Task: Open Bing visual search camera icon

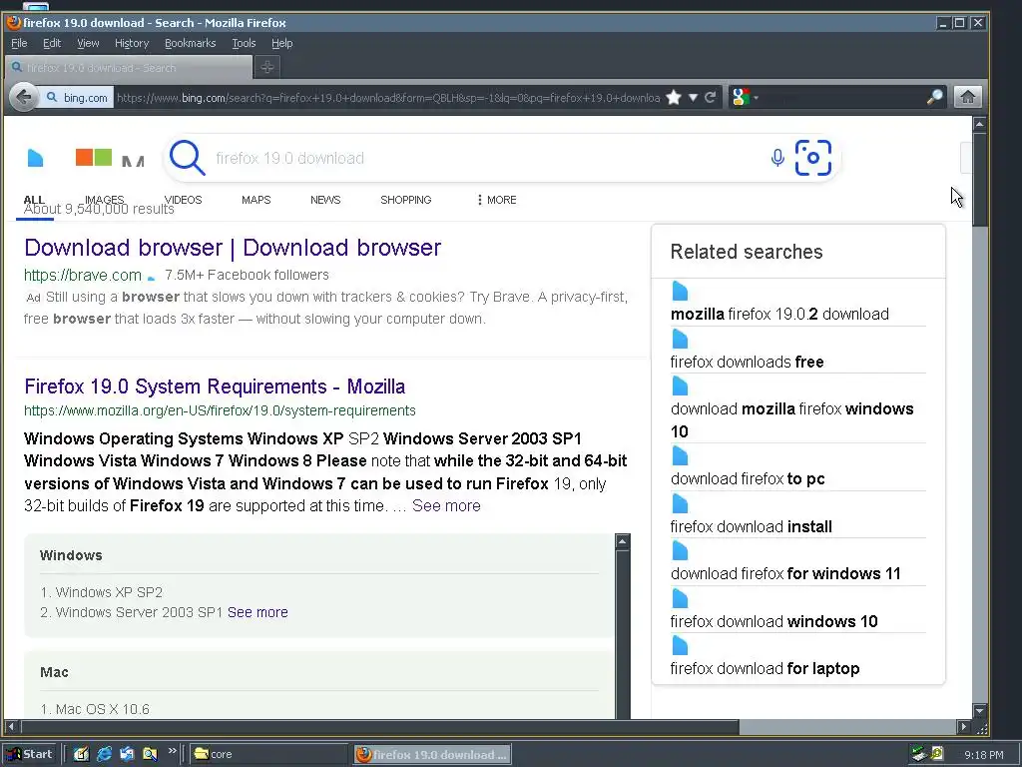Action: coord(812,157)
